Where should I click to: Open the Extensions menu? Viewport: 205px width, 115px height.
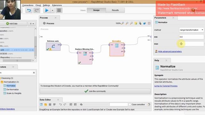[x=57, y=5]
